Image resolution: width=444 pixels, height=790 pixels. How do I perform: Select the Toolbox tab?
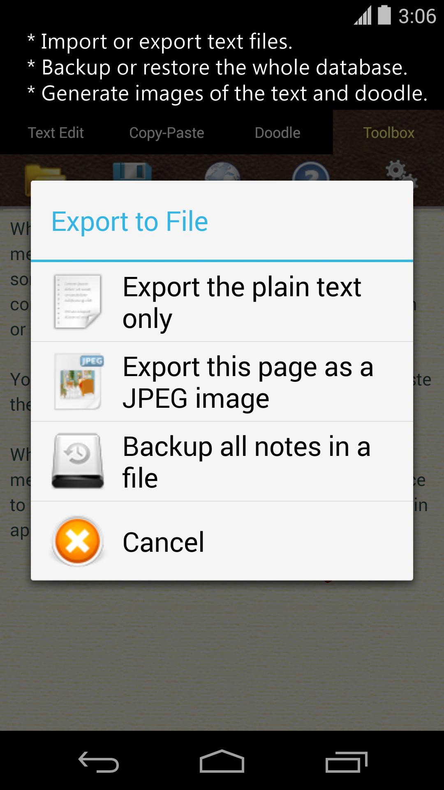coord(388,132)
